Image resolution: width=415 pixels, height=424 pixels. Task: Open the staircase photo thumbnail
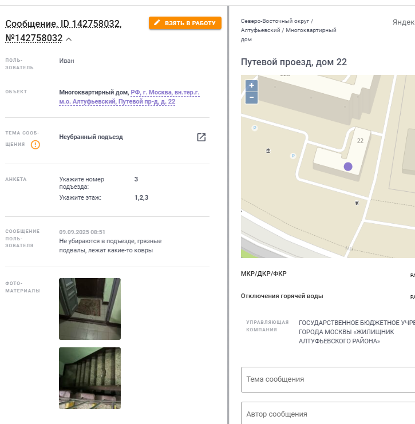click(x=90, y=378)
